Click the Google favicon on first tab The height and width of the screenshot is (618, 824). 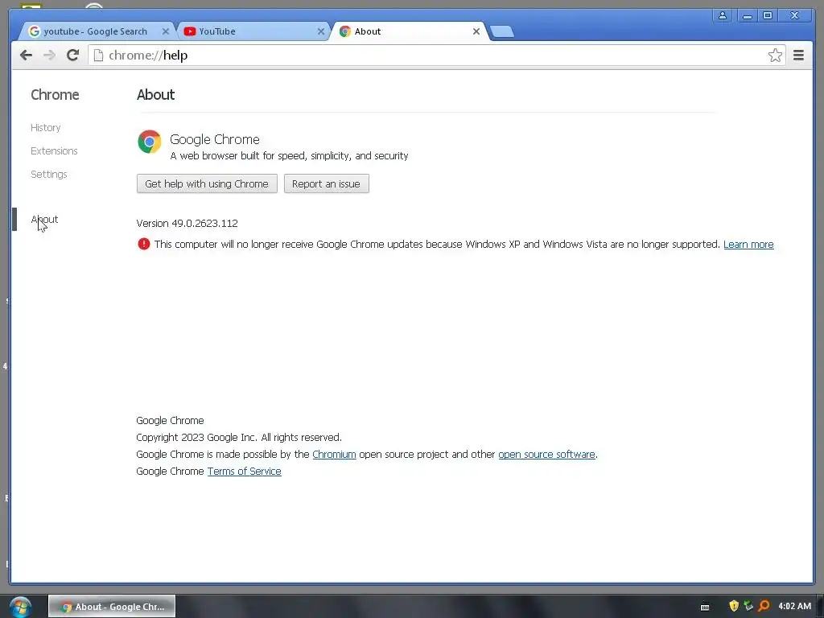(34, 31)
